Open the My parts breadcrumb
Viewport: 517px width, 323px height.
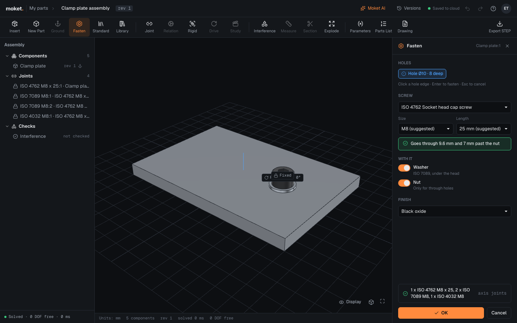pos(39,8)
